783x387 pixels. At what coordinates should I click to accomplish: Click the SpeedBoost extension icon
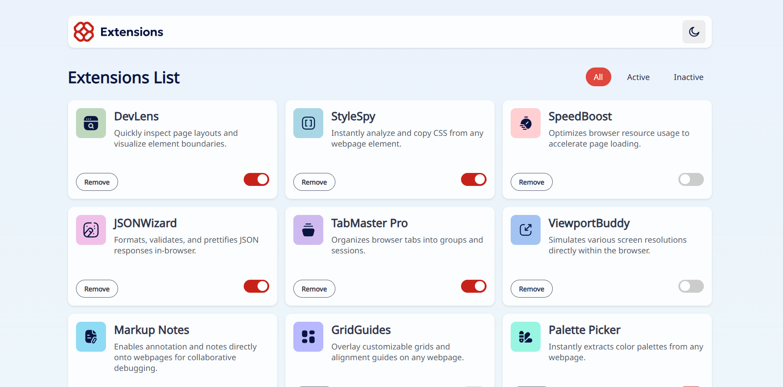(x=525, y=123)
